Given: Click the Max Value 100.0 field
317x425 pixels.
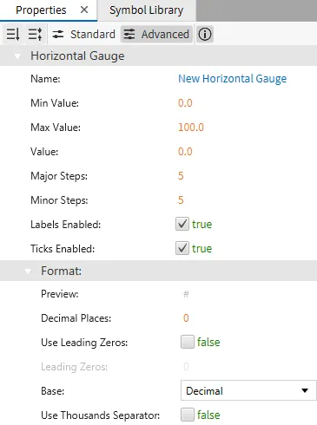Looking at the screenshot, I should click(191, 127).
